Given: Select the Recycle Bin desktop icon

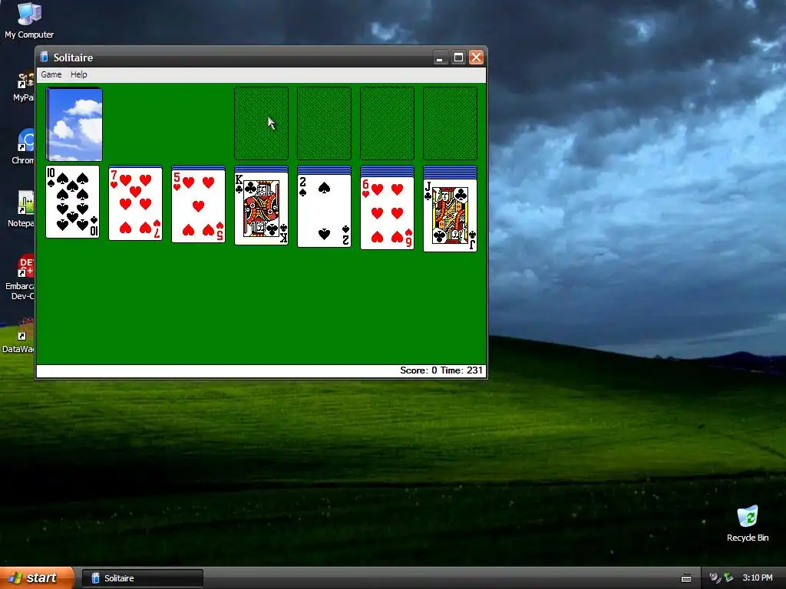Looking at the screenshot, I should (x=748, y=524).
